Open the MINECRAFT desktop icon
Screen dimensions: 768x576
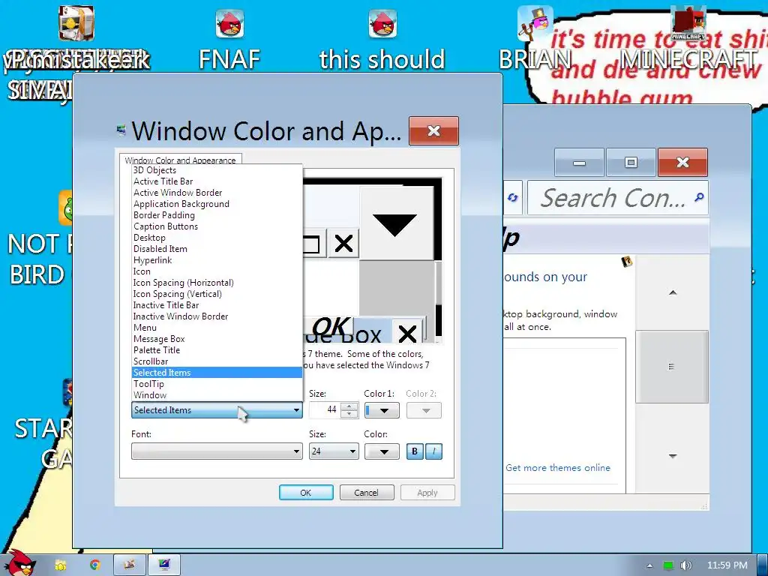tap(688, 39)
